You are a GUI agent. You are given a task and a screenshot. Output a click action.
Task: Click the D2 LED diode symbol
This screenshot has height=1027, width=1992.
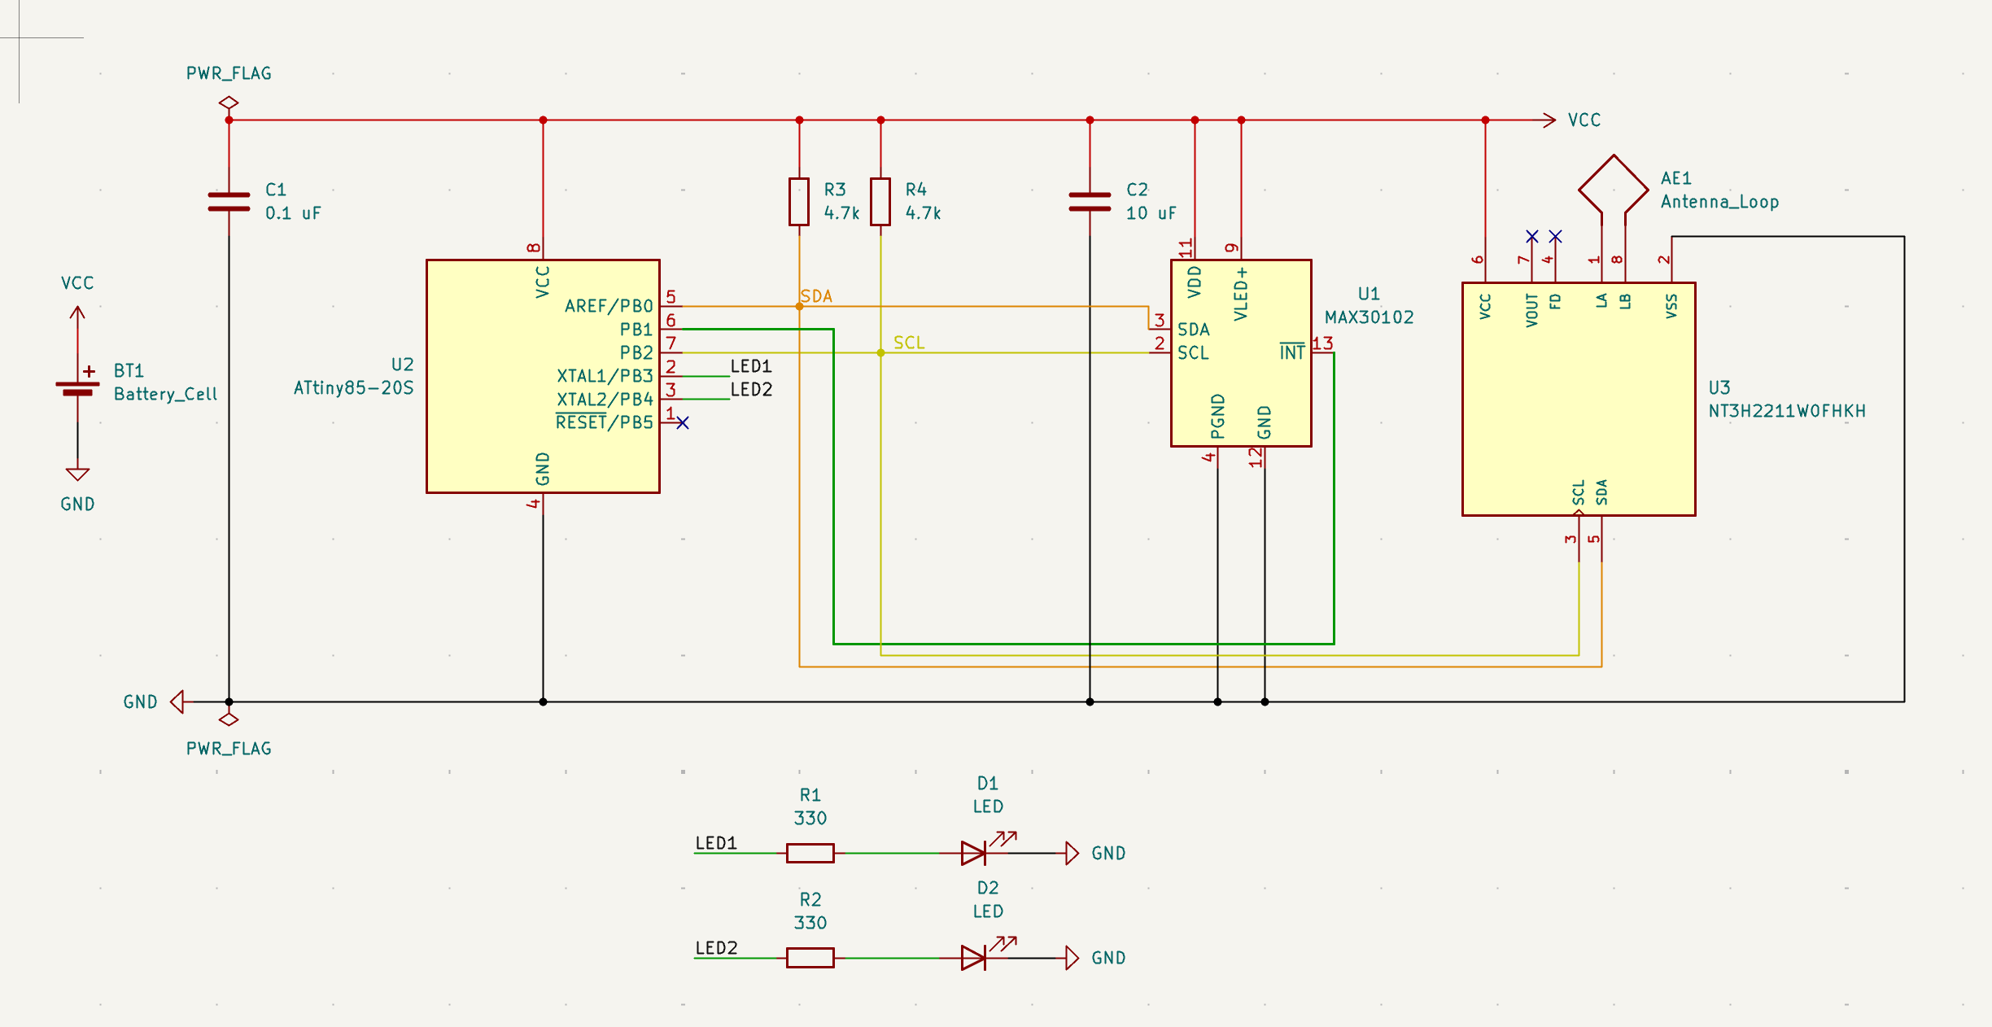coord(974,958)
